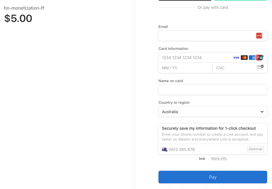This screenshot has height=189, width=272.
Task: Click the CVC card hint icon
Action: tap(260, 67)
